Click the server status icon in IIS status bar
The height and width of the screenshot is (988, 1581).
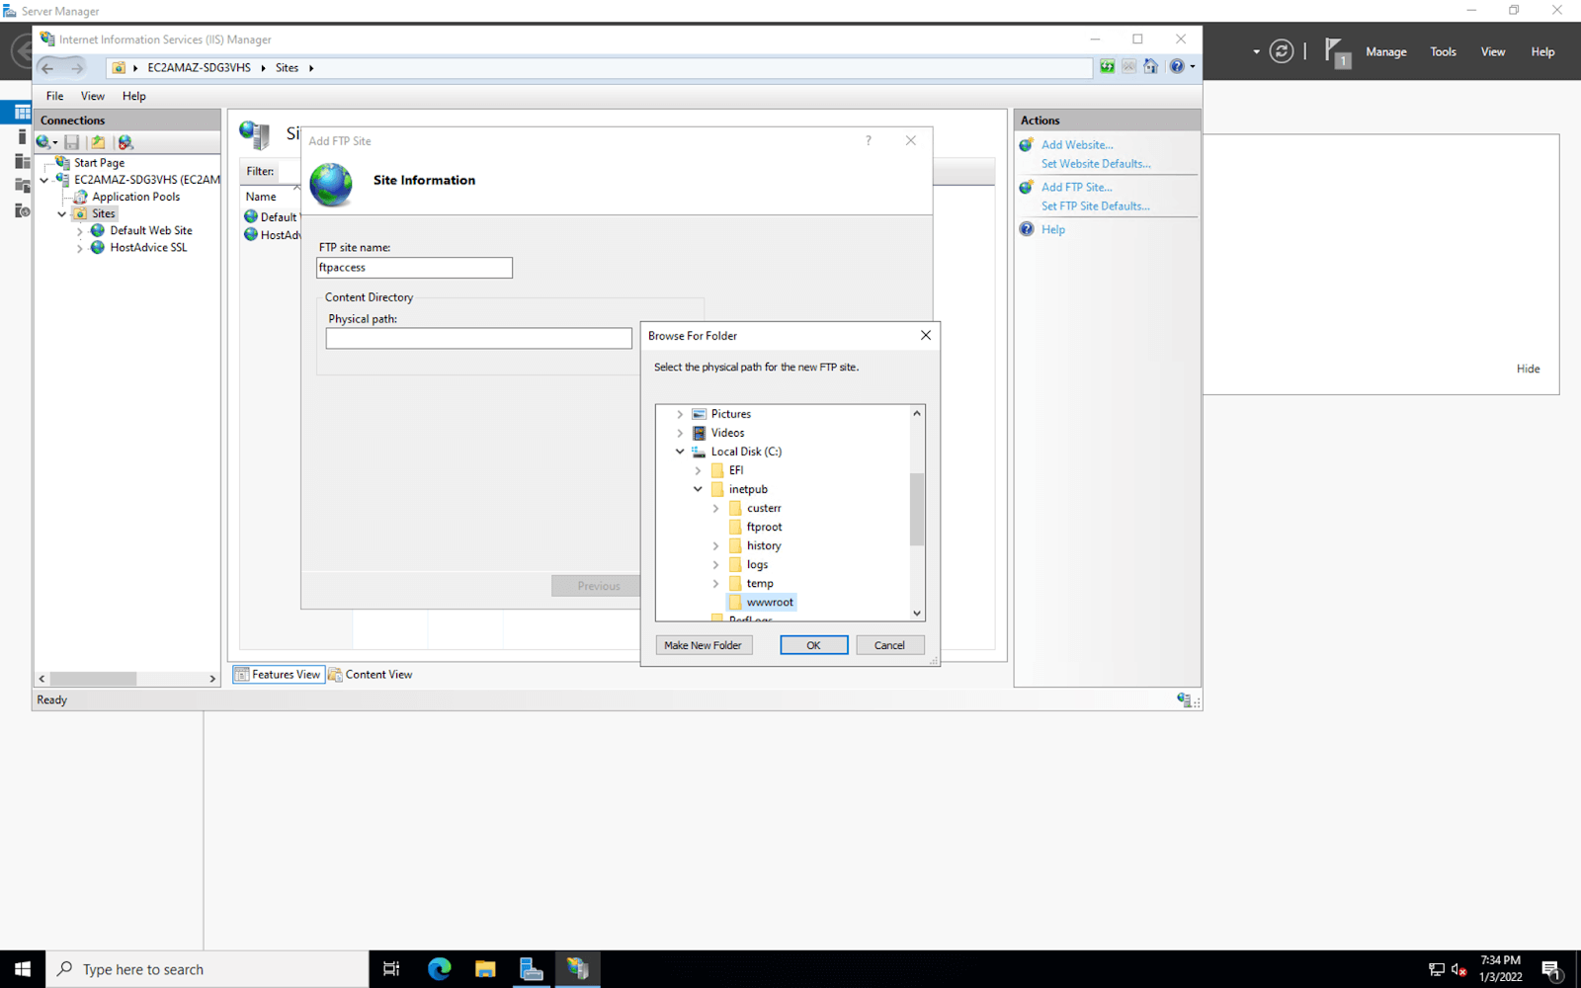(x=1185, y=700)
